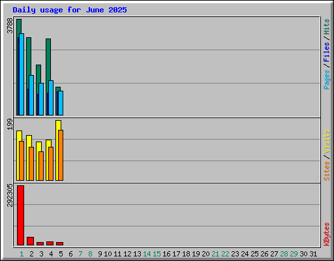Viewport: 334px width, 261px height.
Task: Click the cyan Pages legend label
Action: 326,80
